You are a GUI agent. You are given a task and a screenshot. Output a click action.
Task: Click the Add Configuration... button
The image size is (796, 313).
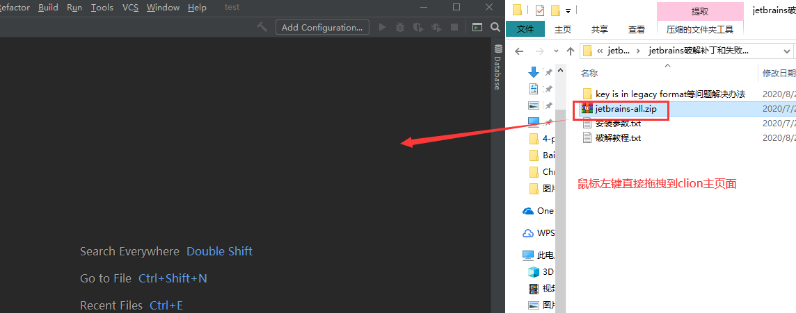322,27
